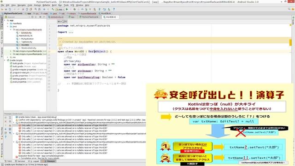The image size is (295, 166).
Task: Open the TODO tool window tab
Action: coord(8,161)
